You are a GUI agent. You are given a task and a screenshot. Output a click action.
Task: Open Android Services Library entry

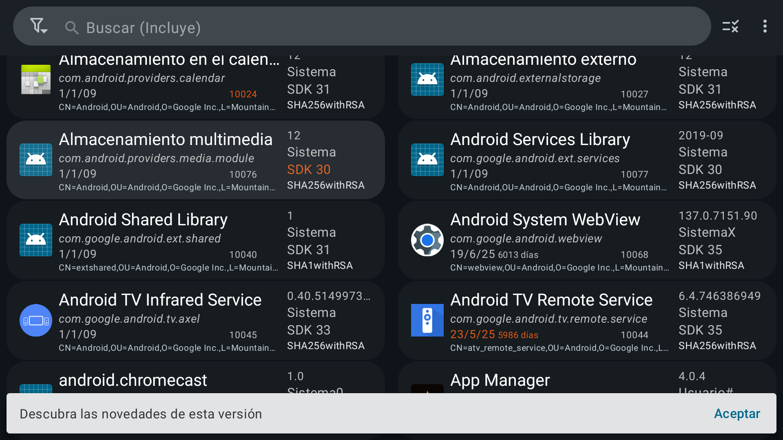click(x=587, y=160)
